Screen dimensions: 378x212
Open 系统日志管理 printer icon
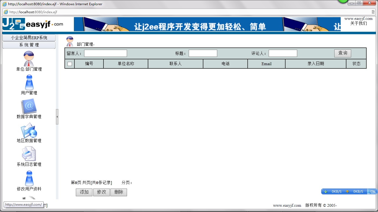tap(29, 154)
